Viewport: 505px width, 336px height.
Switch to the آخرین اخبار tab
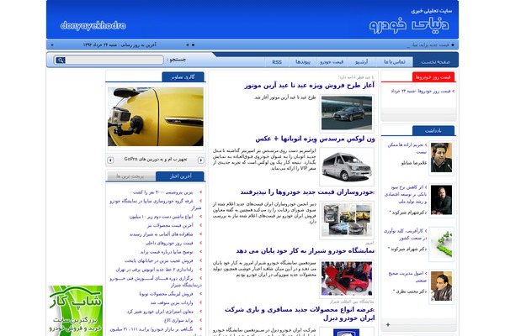[180, 176]
